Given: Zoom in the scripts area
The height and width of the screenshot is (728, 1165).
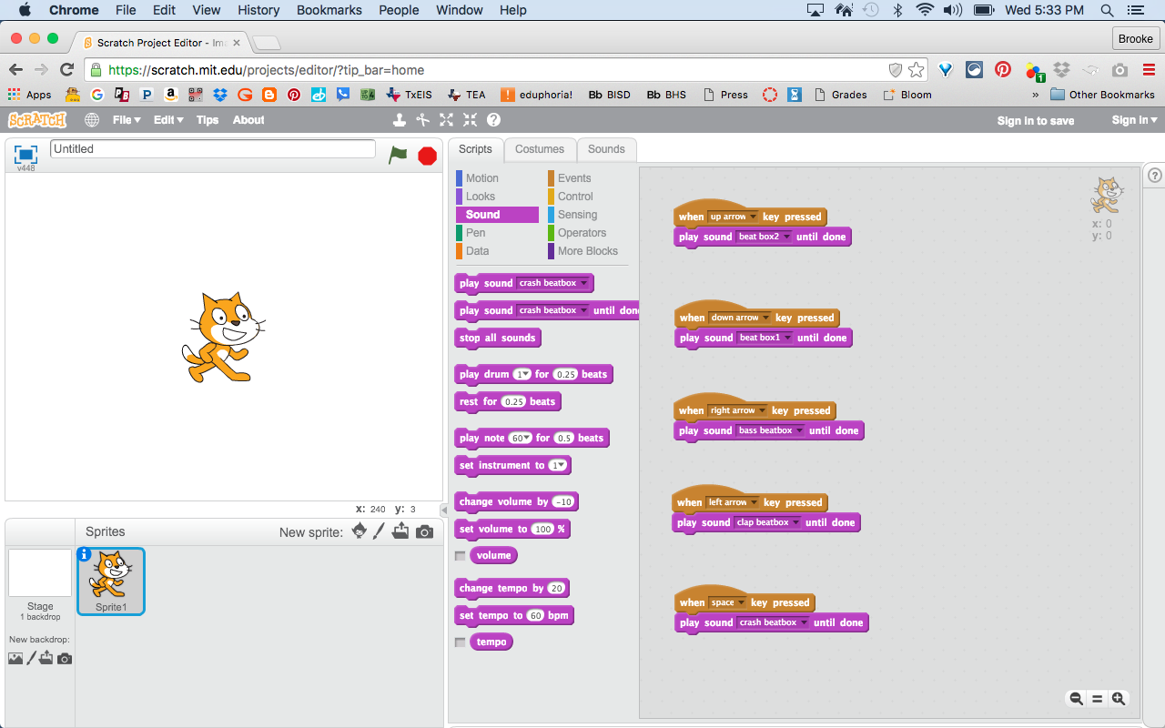Looking at the screenshot, I should 1119,699.
